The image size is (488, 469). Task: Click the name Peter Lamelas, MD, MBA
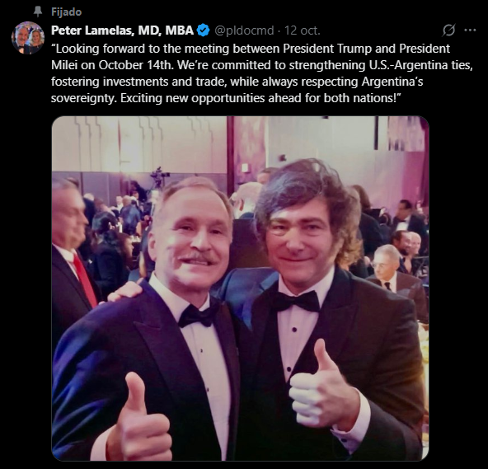[x=122, y=30]
